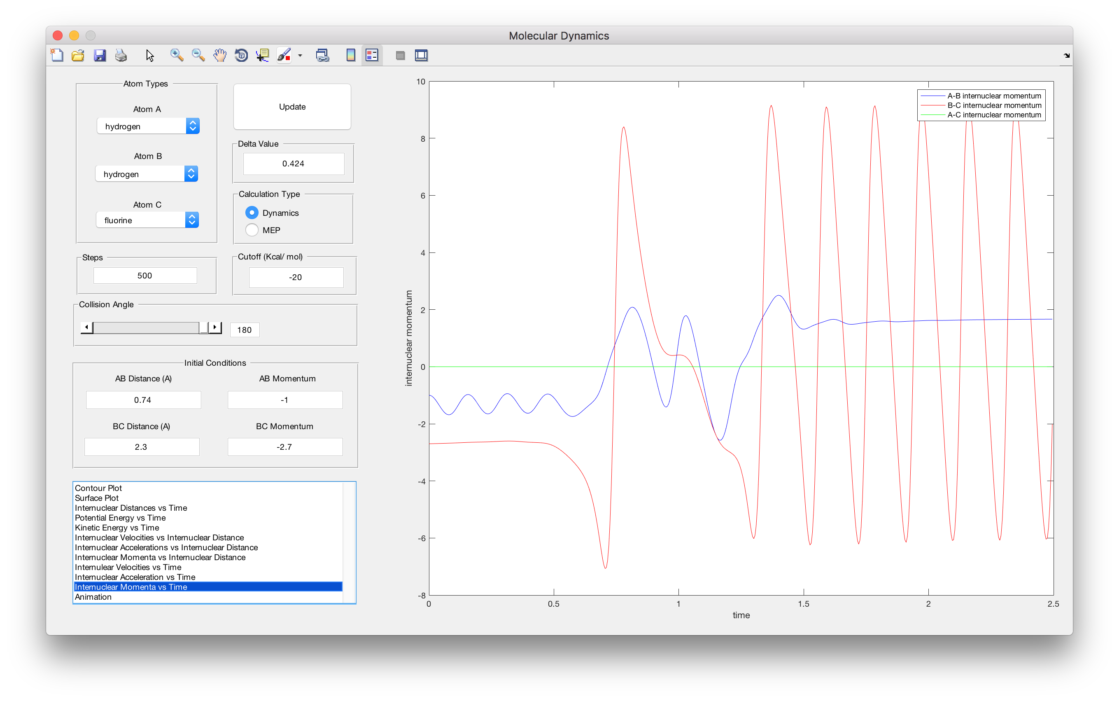Viewport: 1119px width, 701px height.
Task: Select the Dynamics calculation type
Action: click(252, 213)
